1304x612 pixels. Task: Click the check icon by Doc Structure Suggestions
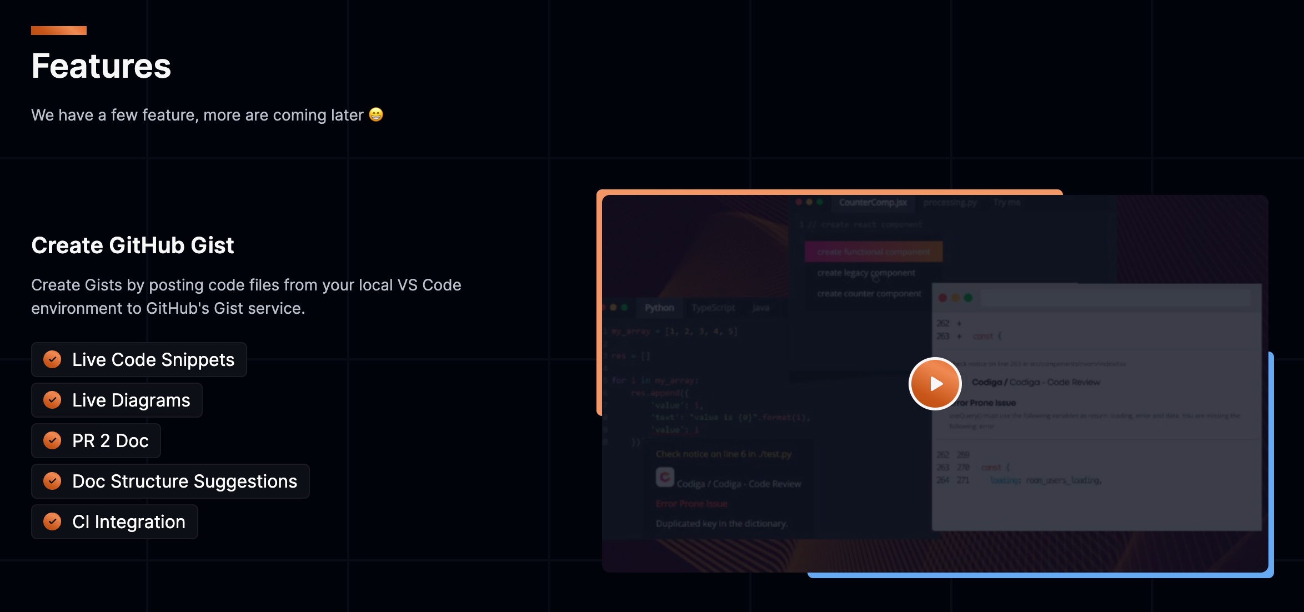click(x=52, y=481)
